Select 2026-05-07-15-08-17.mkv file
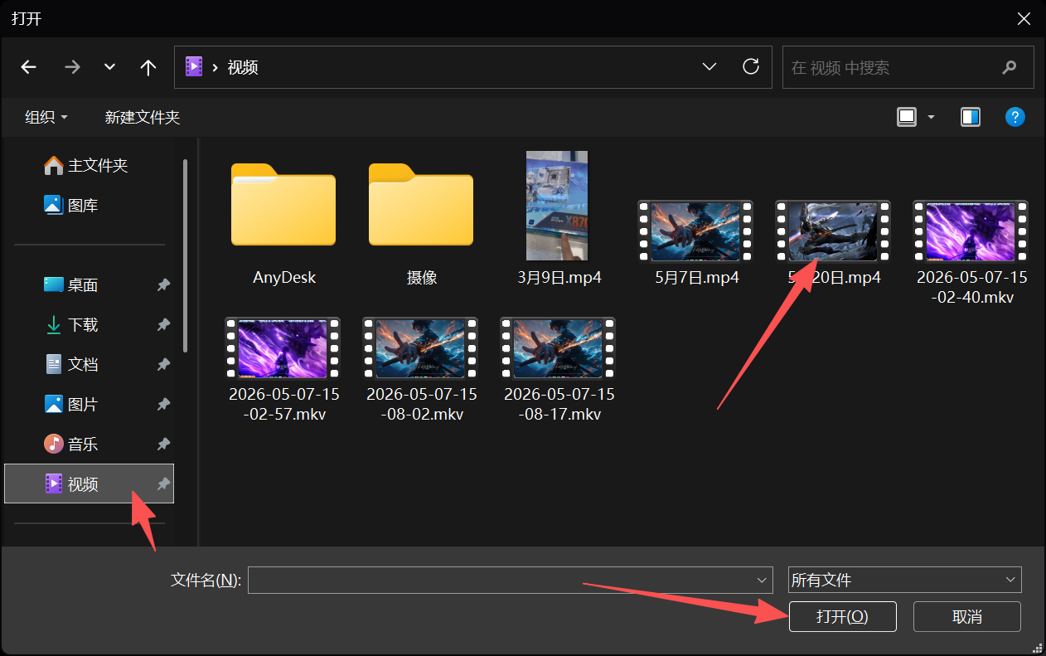Viewport: 1046px width, 656px height. click(x=559, y=369)
